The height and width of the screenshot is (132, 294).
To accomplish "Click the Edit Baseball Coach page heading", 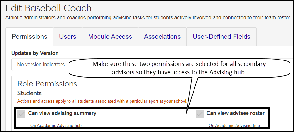I will click(x=48, y=8).
